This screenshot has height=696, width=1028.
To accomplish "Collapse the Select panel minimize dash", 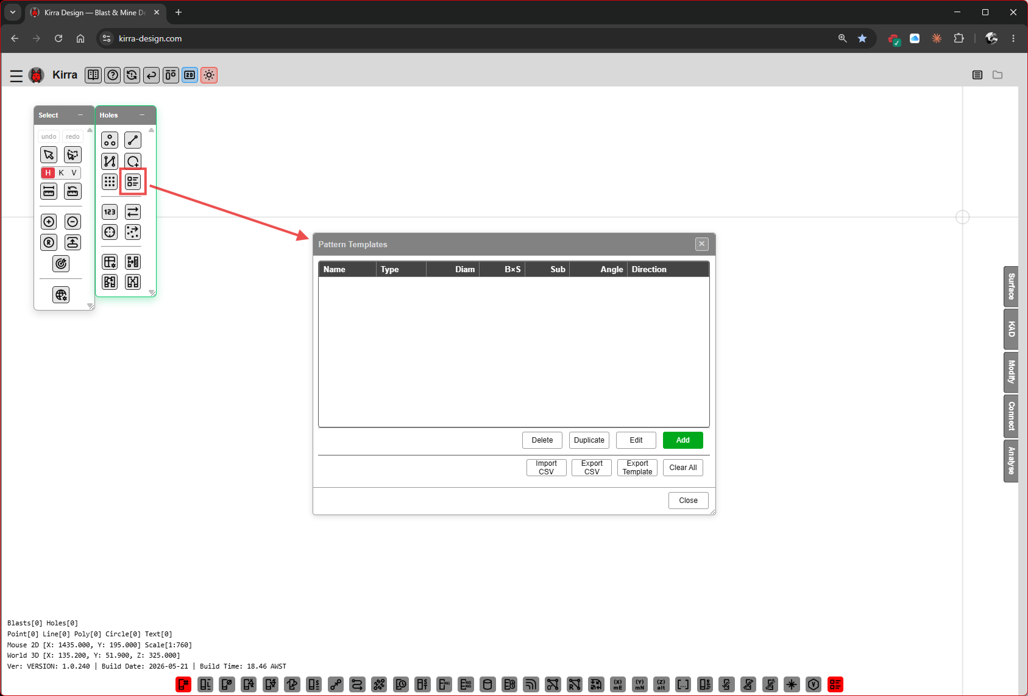I will pyautogui.click(x=80, y=115).
